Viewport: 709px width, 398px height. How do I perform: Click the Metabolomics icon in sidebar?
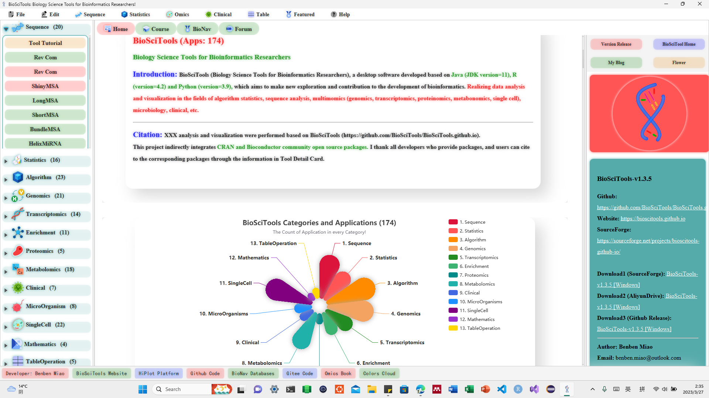coord(17,269)
